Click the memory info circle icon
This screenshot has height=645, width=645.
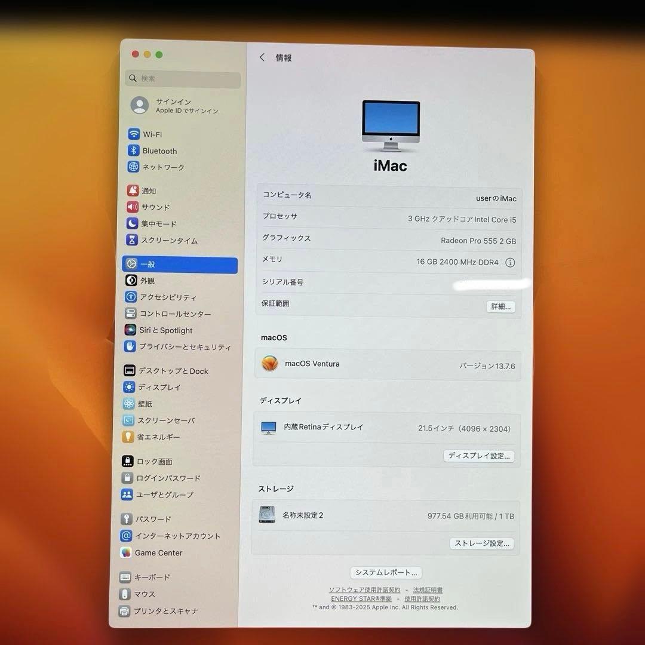510,262
